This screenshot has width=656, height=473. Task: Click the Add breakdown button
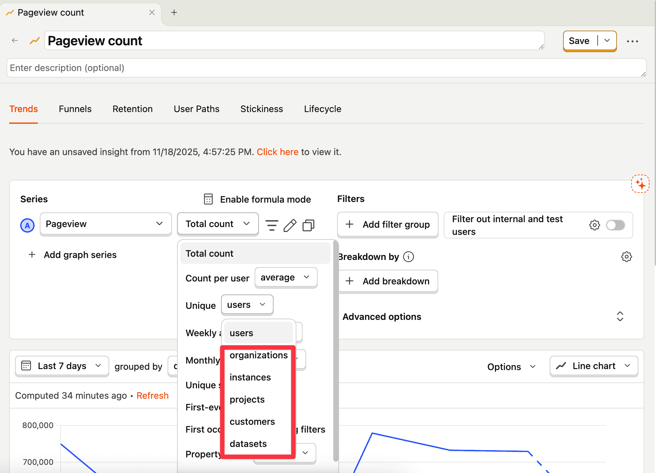tap(388, 281)
